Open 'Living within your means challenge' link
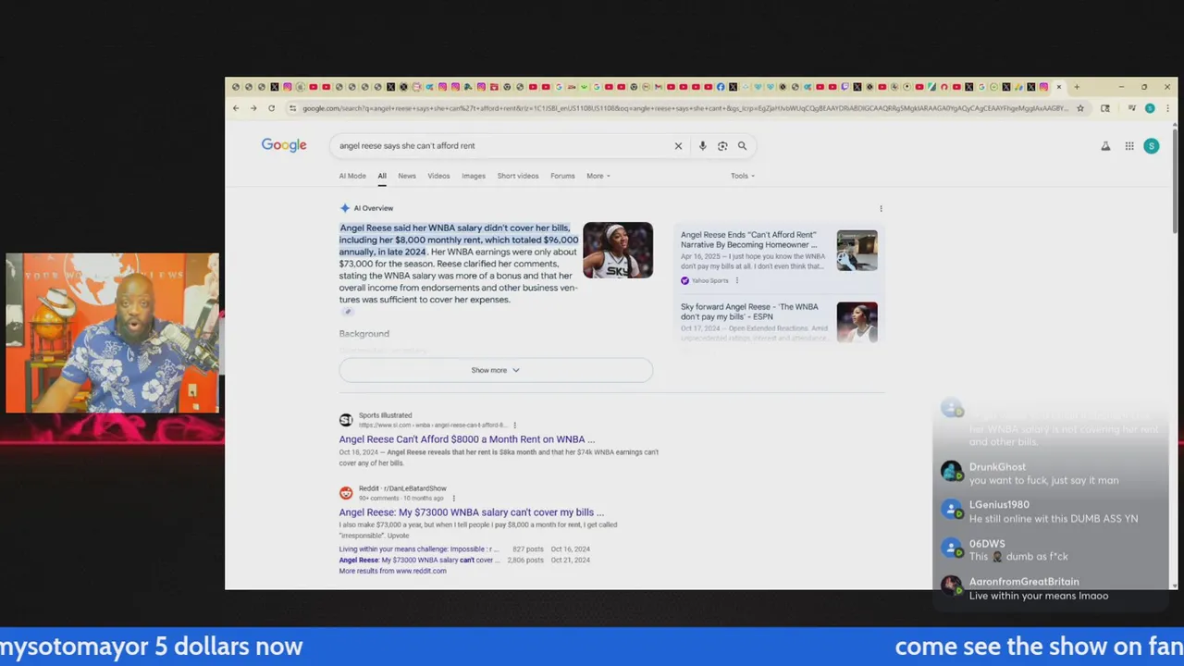Viewport: 1184px width, 666px height. (x=419, y=549)
